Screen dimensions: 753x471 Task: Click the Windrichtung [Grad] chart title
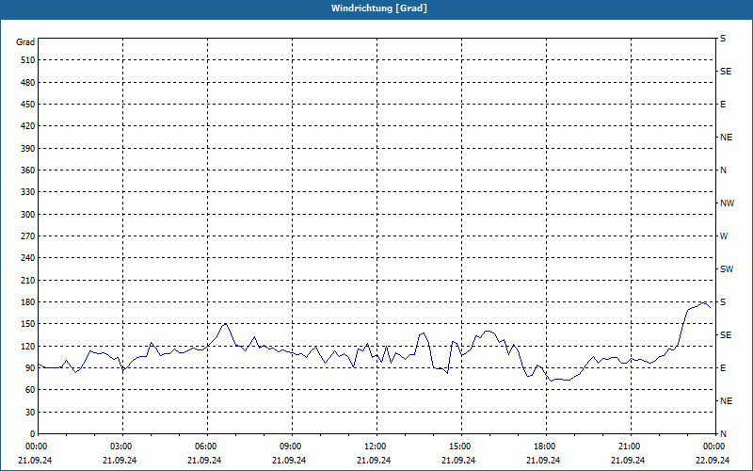[x=379, y=8]
